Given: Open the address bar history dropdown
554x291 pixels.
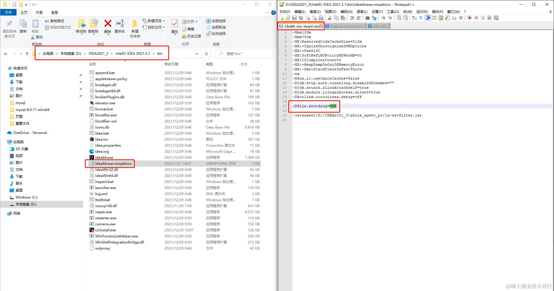Looking at the screenshot, I should click(197, 54).
